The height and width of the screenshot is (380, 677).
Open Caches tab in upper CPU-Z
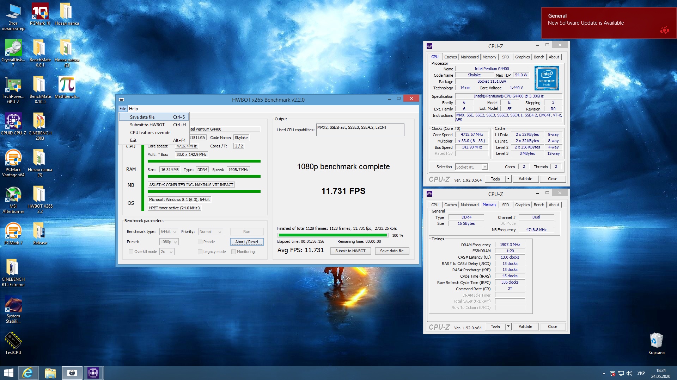coord(450,57)
